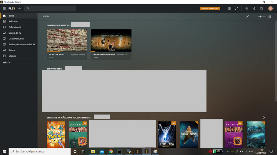Screen dimensions: 277x155
Task: Click SERIES DE TV AÑADIDAS RECIENTEMENTE heading
Action: tap(68, 118)
